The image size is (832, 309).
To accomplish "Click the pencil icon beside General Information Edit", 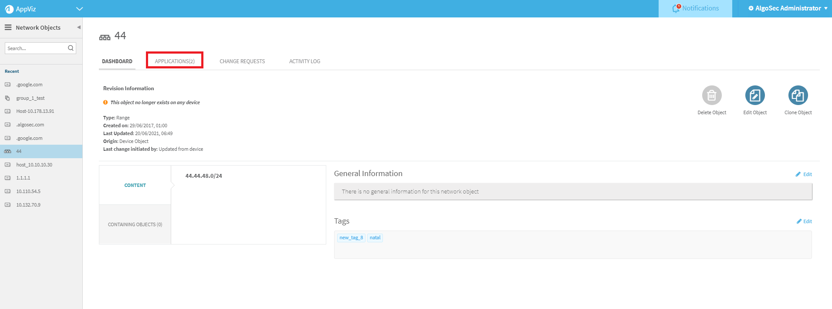I will point(798,174).
